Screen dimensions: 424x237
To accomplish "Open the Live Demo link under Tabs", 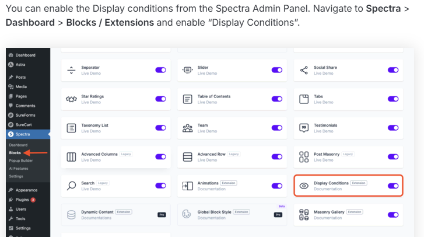I will 324,102.
